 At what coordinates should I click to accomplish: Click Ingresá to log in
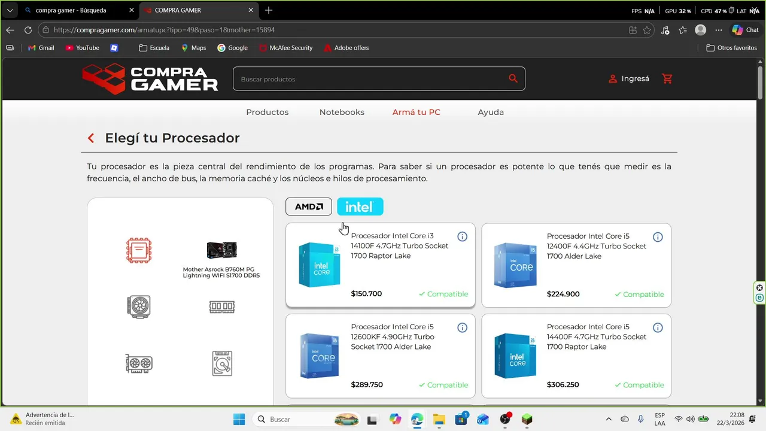point(628,78)
